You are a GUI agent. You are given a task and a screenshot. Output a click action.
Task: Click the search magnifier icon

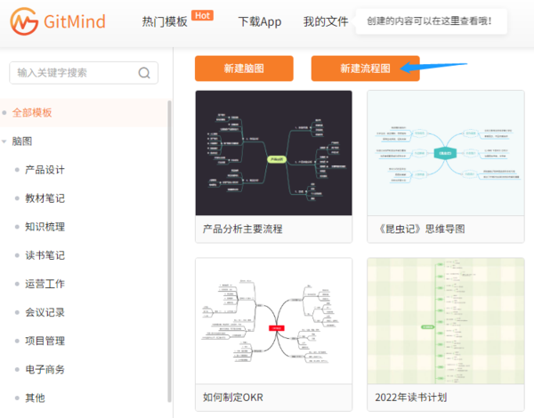click(x=144, y=73)
